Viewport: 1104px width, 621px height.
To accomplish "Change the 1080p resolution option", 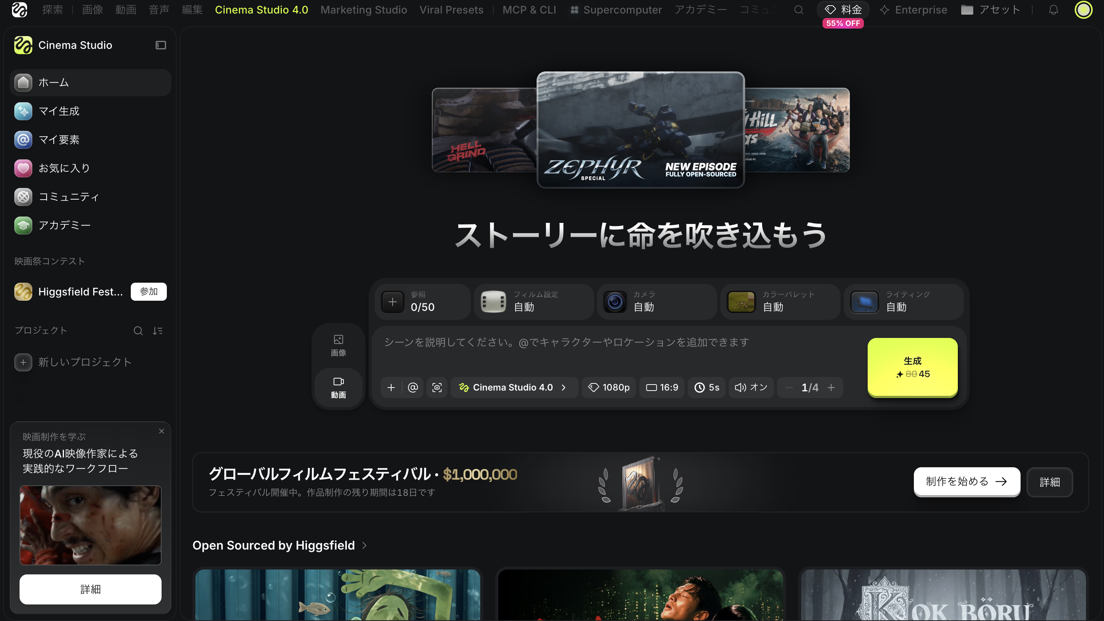I will [x=609, y=388].
